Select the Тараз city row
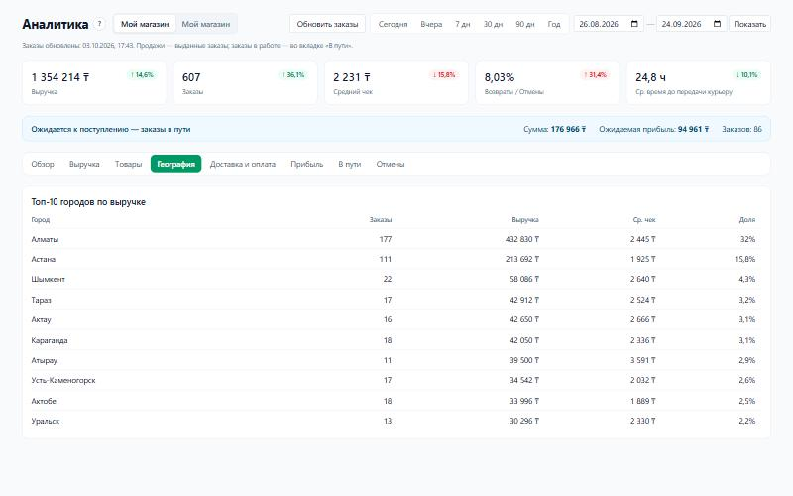793x496 pixels. (394, 300)
